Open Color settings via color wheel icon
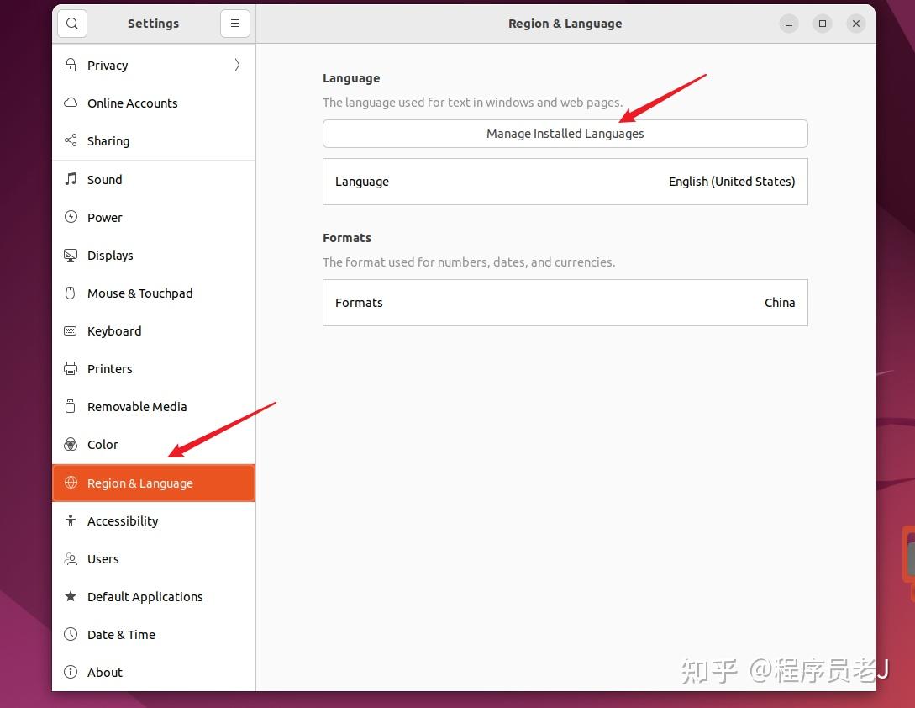The width and height of the screenshot is (915, 708). click(x=71, y=444)
